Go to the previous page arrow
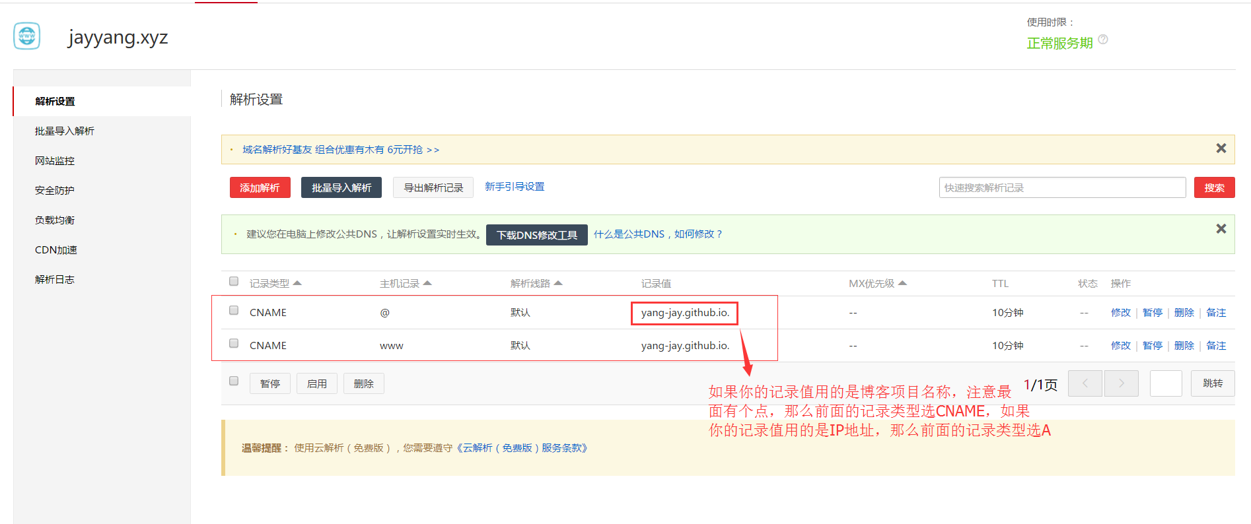The height and width of the screenshot is (524, 1251). [x=1085, y=383]
